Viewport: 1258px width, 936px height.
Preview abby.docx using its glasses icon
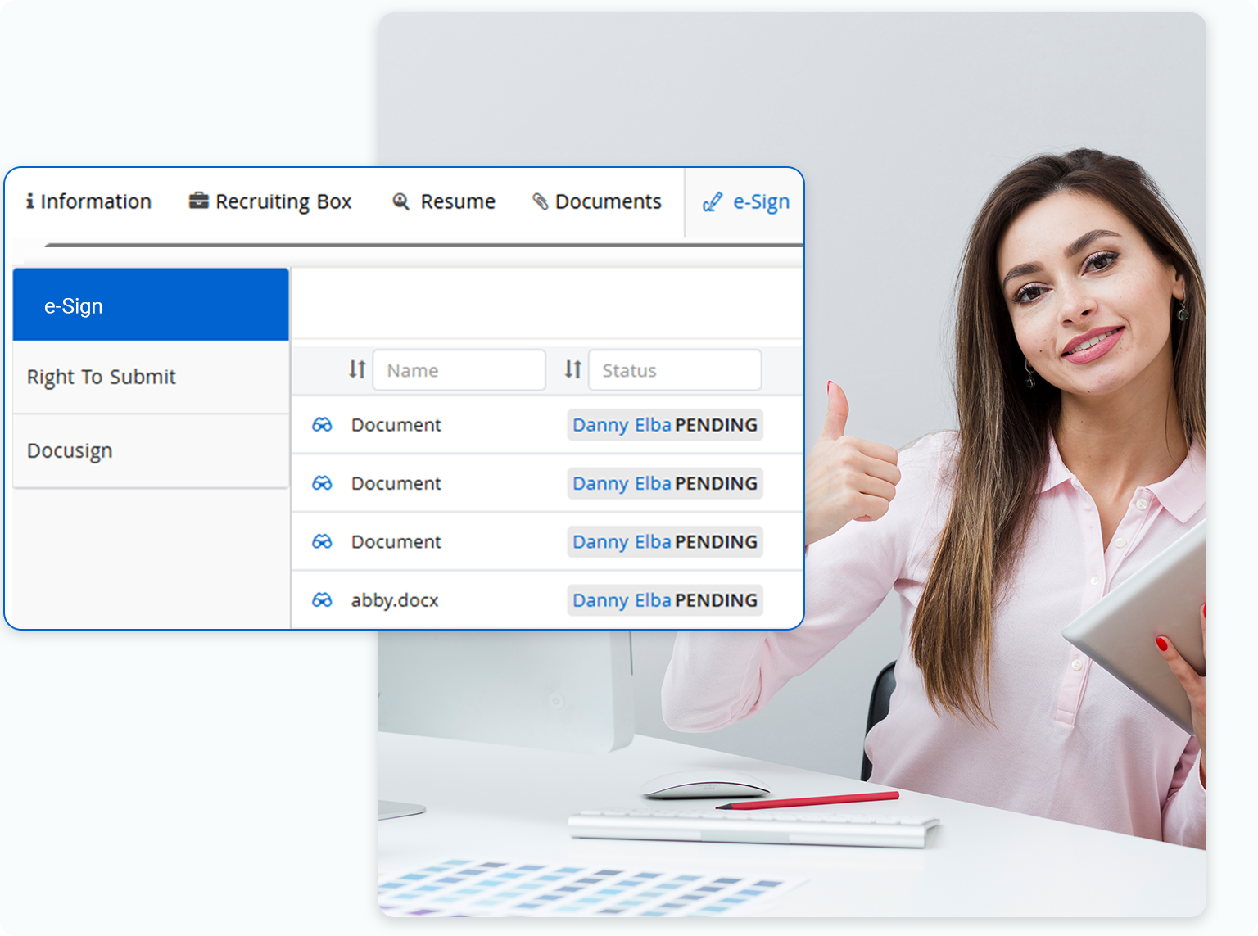coord(322,600)
